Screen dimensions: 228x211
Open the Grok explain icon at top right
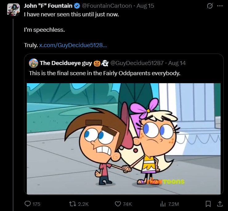pyautogui.click(x=210, y=6)
